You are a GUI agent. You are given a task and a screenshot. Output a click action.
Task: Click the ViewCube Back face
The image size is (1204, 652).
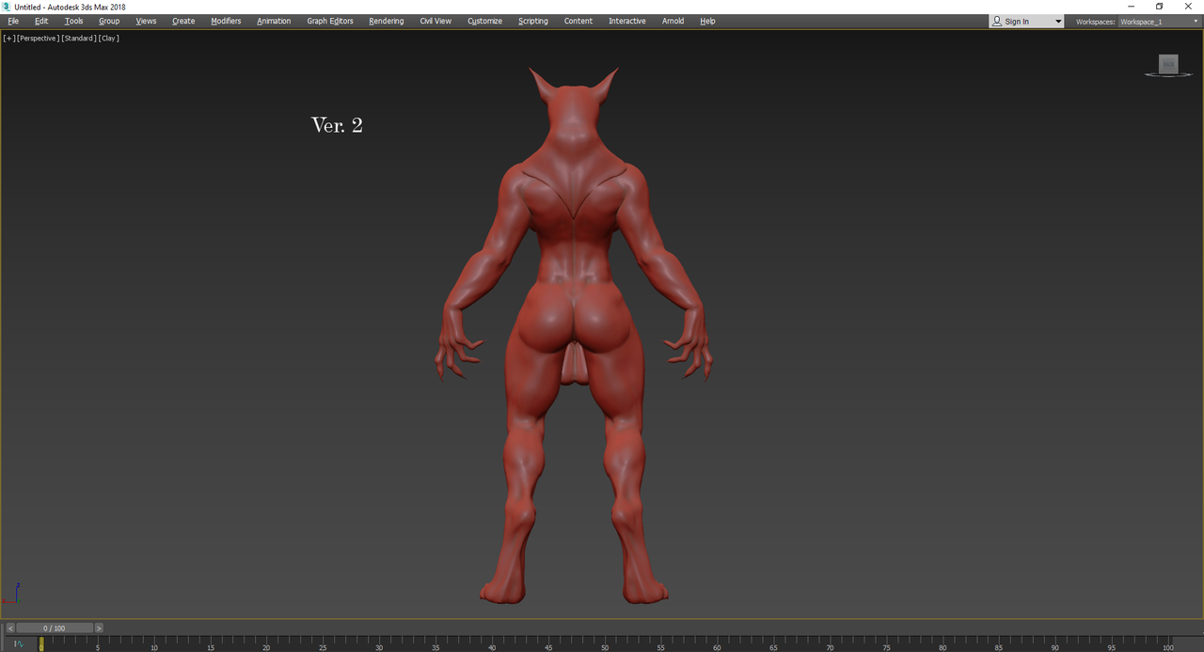tap(1168, 64)
